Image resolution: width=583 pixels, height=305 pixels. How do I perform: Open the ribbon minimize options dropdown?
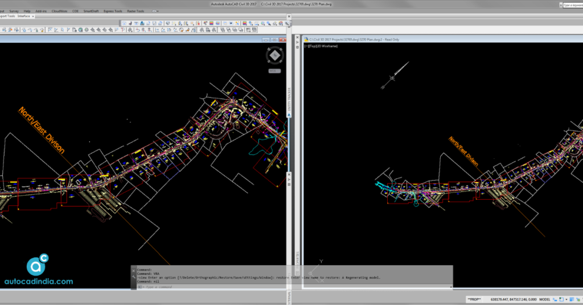pyautogui.click(x=155, y=11)
